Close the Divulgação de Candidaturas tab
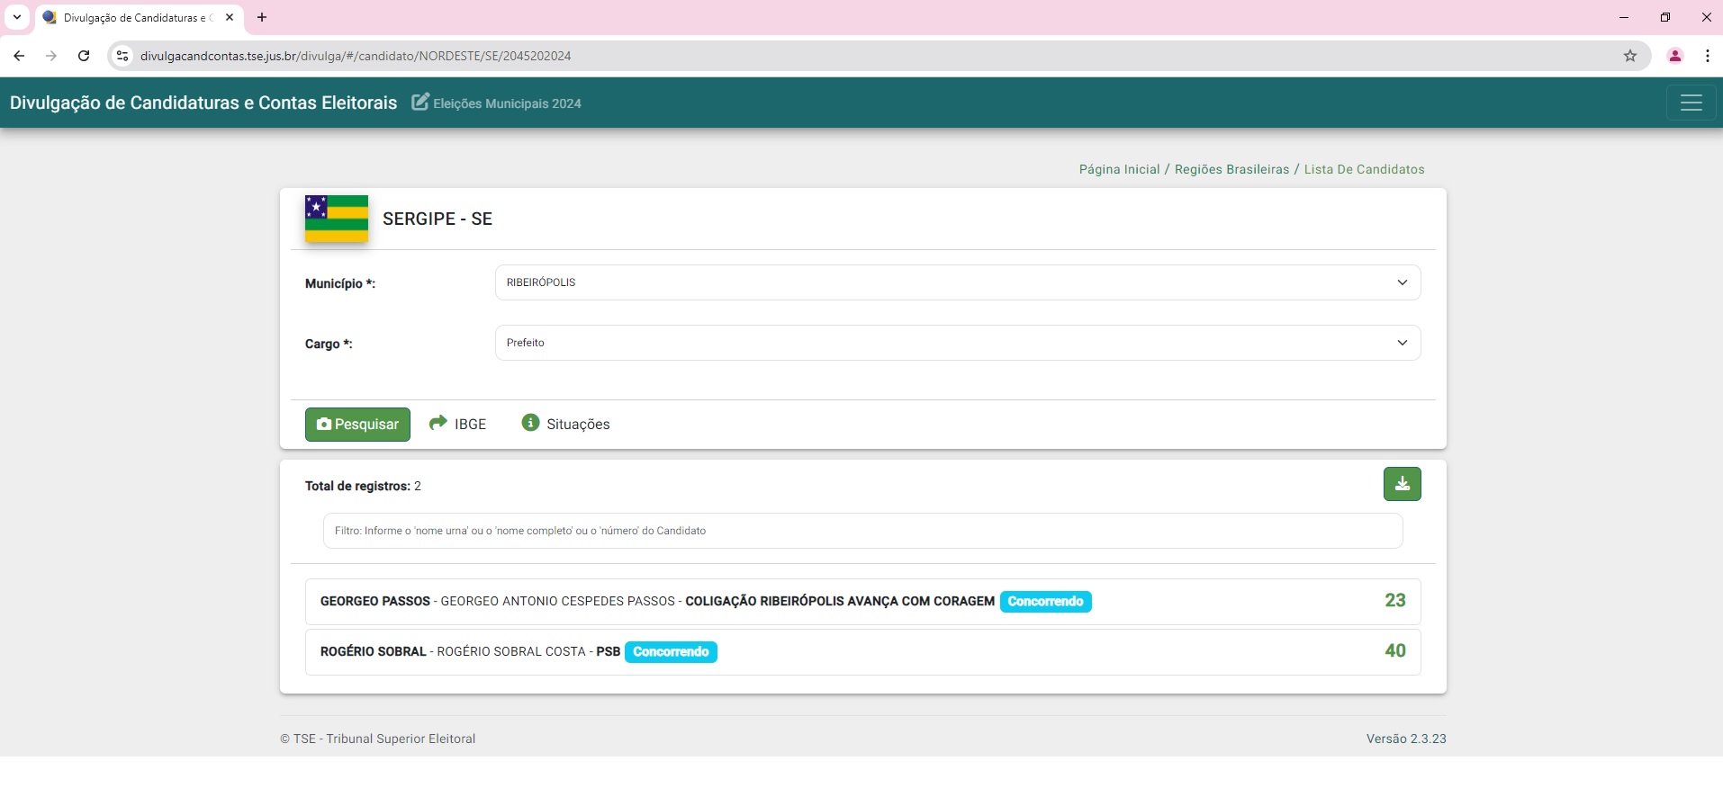1723x788 pixels. [230, 17]
